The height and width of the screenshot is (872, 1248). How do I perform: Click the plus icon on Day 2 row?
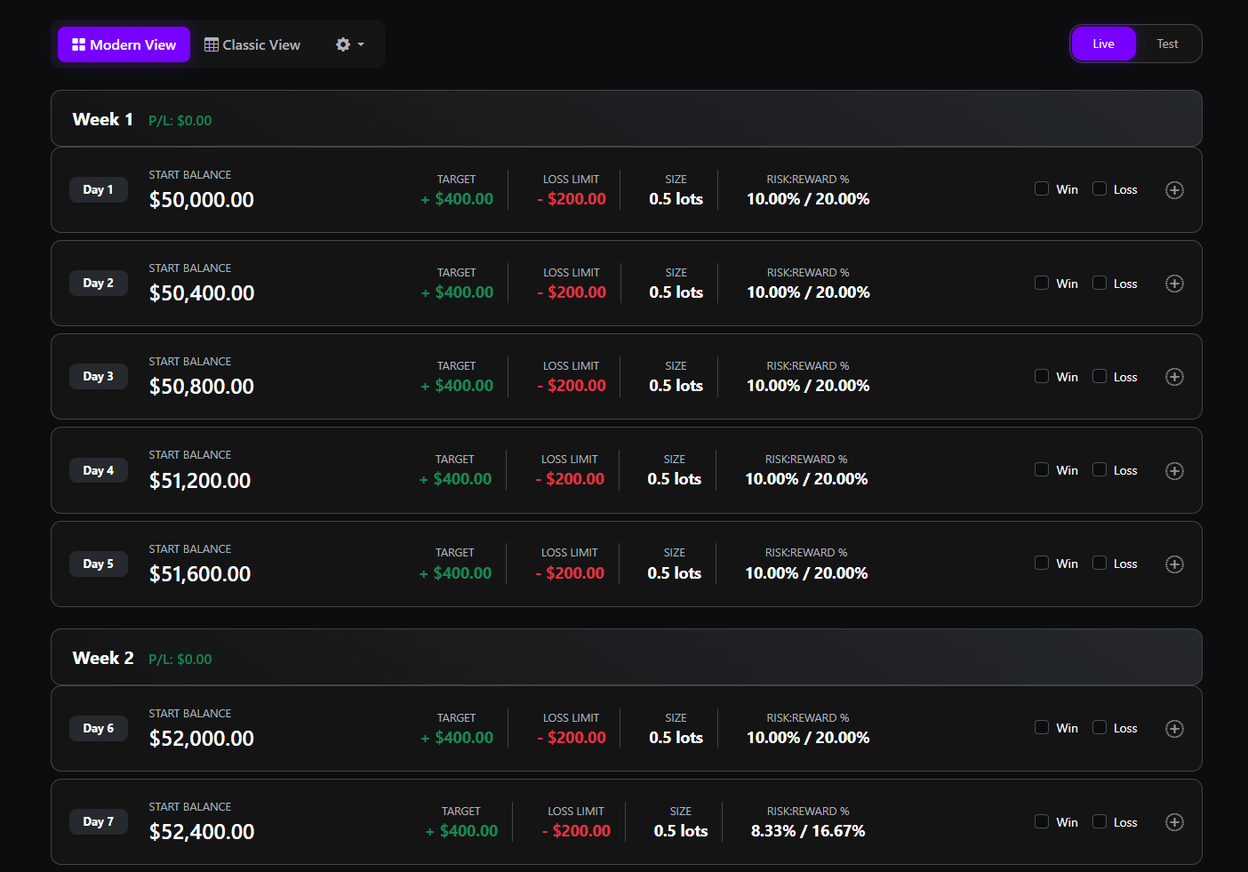point(1174,283)
